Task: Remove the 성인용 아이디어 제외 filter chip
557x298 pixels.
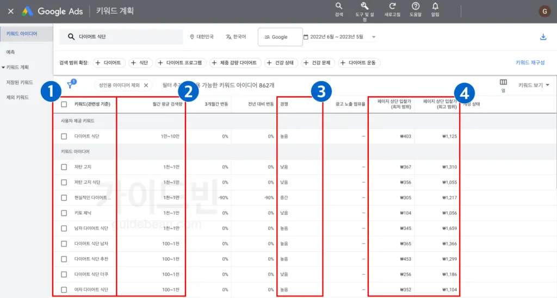Action: coord(146,85)
